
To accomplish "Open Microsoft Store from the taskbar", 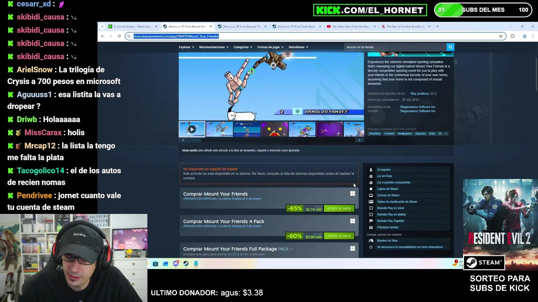I will pos(155,263).
